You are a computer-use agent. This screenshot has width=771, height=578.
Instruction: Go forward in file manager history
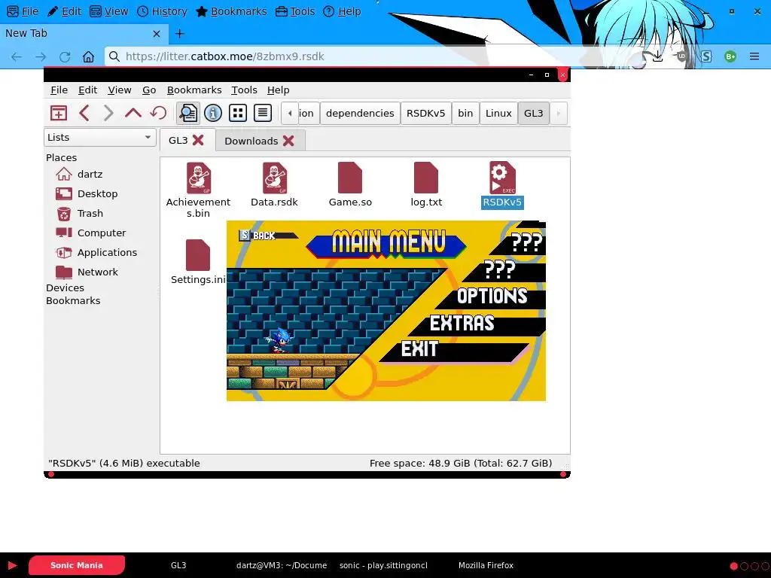point(108,113)
